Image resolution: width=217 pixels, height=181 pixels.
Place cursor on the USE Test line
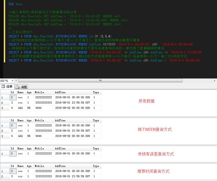tap(15, 4)
